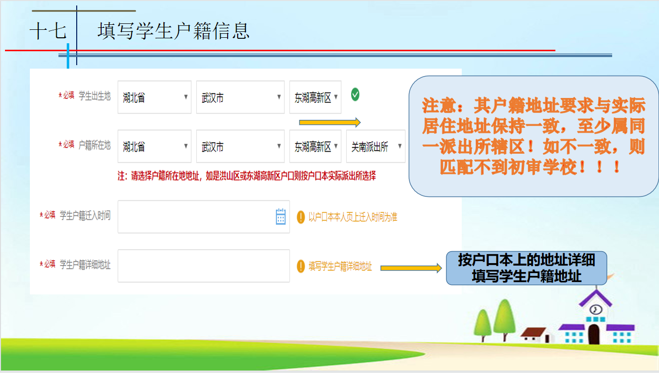659x373 pixels.
Task: Click the orange warning icon beside 以户口本本人页上迁入时间为准
Action: pyautogui.click(x=300, y=217)
